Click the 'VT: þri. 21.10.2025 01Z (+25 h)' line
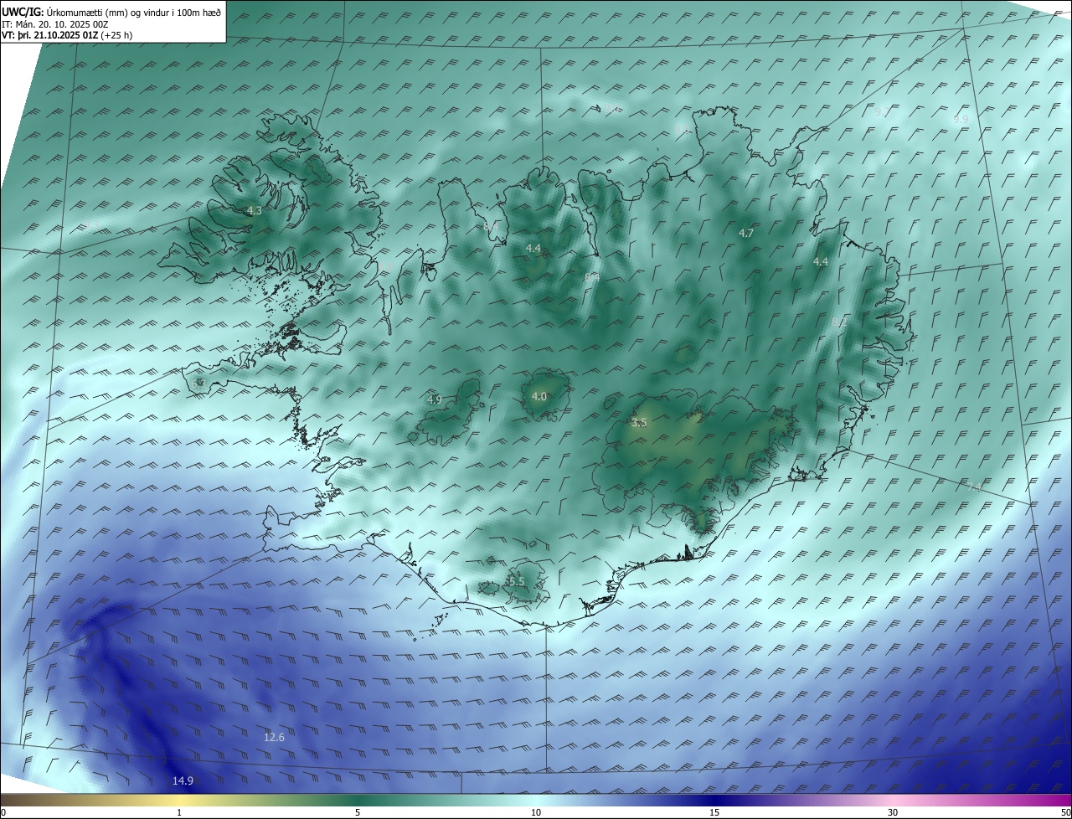Screen dimensions: 1072x819 coord(67,35)
